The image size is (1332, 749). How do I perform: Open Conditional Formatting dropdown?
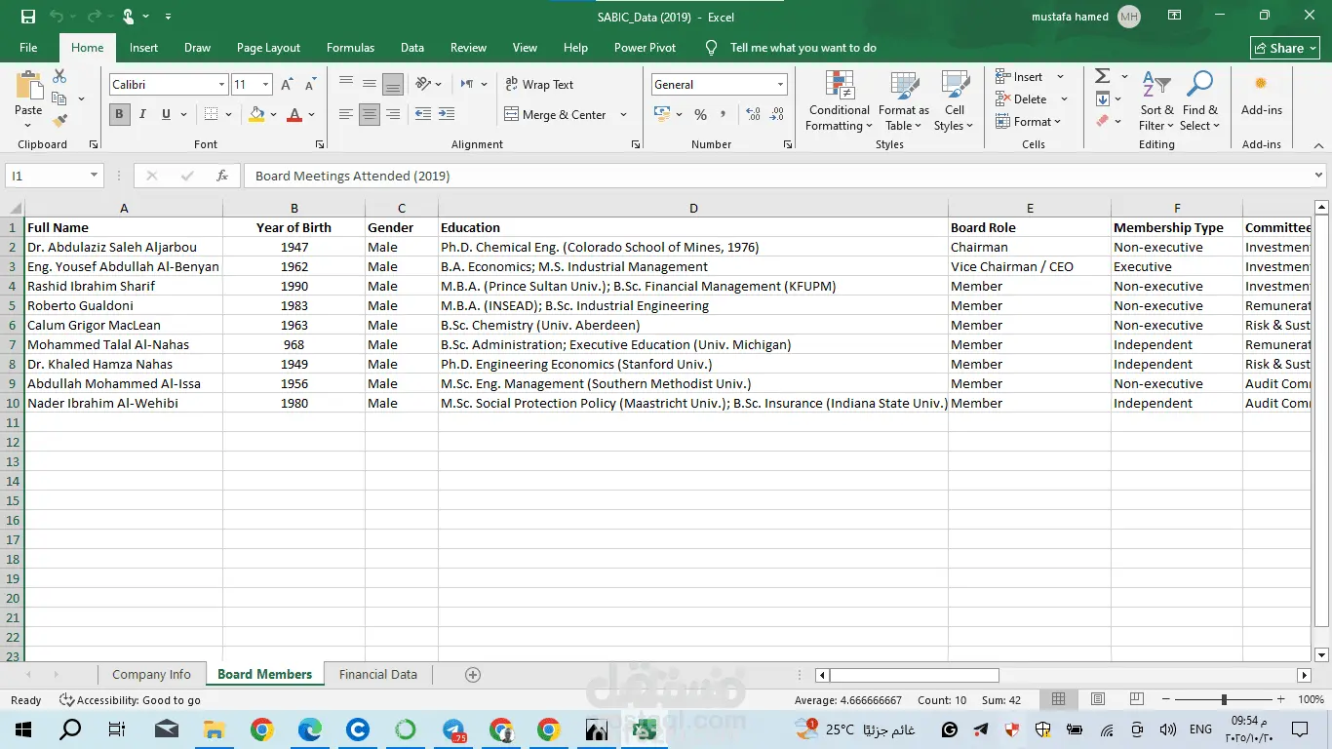click(x=839, y=100)
